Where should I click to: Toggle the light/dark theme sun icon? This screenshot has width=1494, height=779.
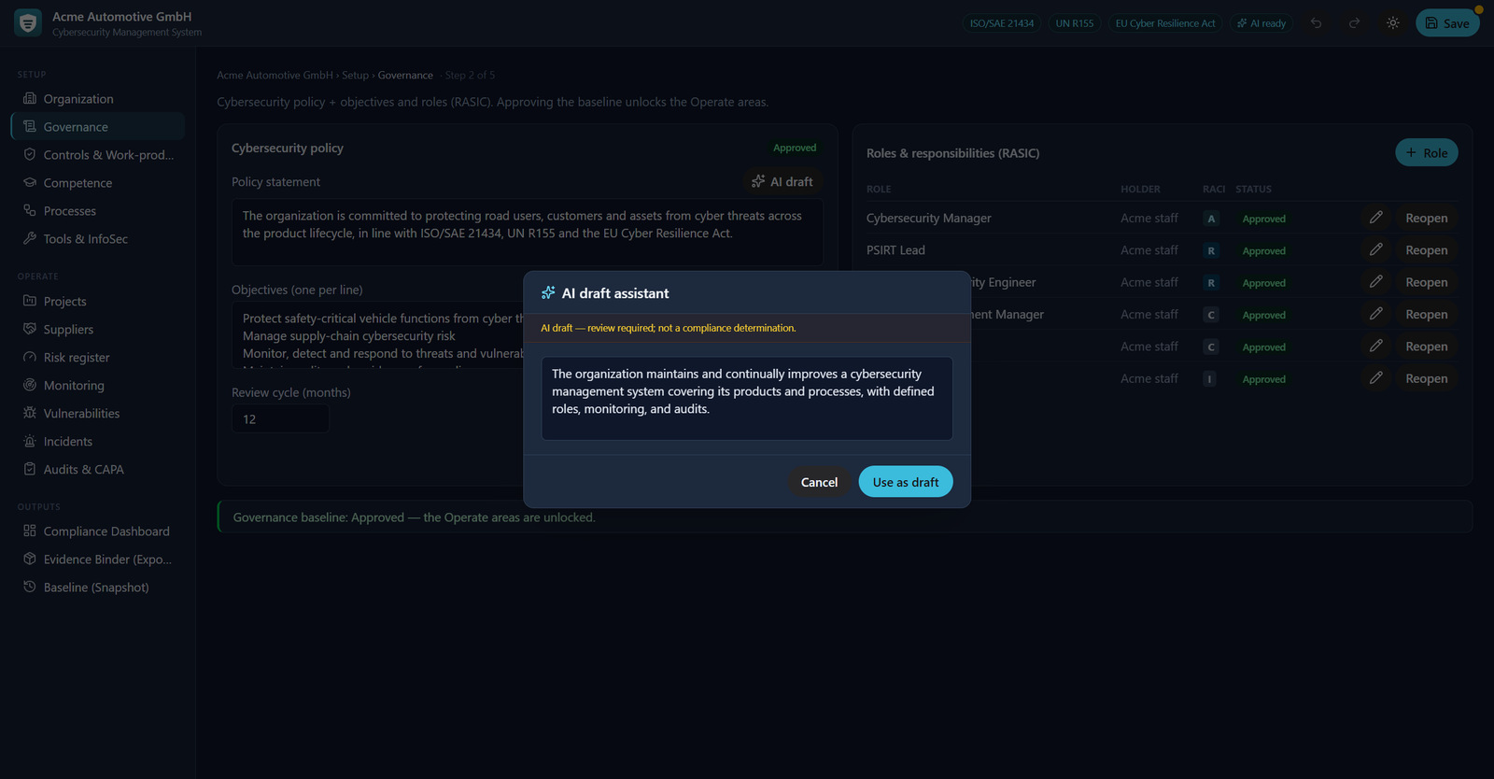coord(1392,23)
